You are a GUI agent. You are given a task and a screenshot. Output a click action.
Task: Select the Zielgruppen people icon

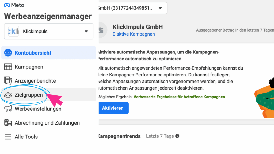click(8, 95)
